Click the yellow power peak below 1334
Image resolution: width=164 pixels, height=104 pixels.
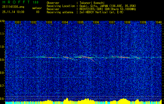[x=67, y=100]
